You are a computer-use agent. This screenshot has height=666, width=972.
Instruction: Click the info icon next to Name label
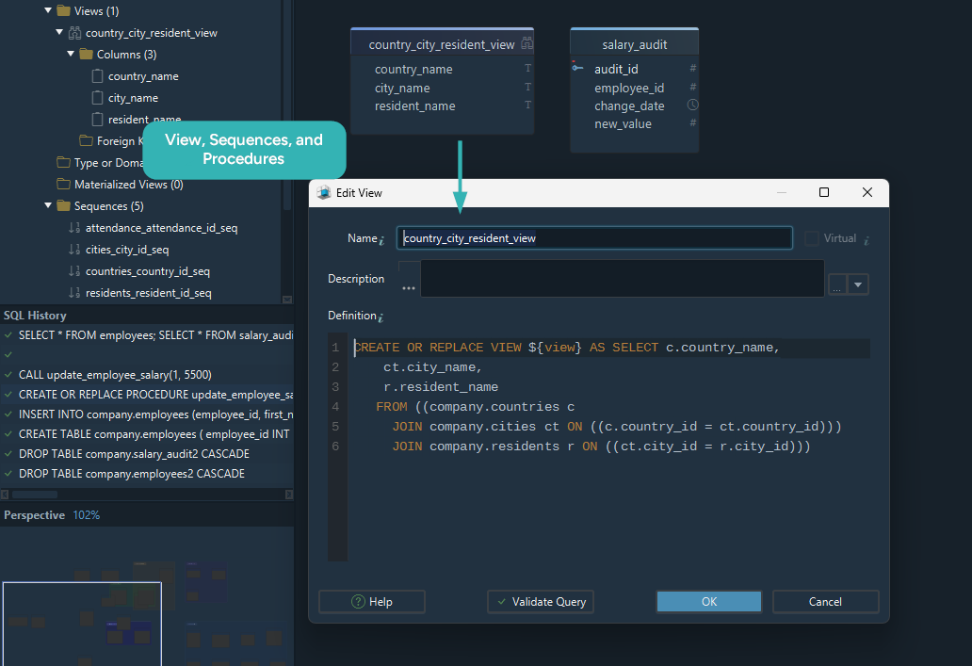(381, 240)
